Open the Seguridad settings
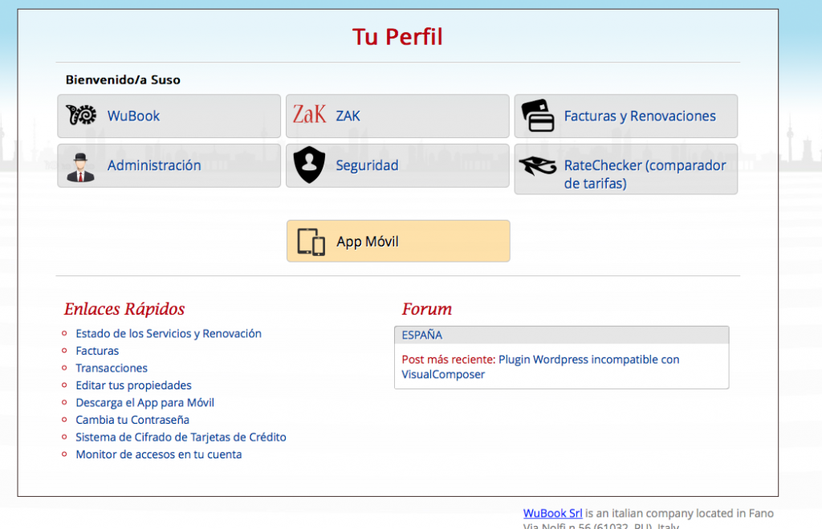 point(397,165)
